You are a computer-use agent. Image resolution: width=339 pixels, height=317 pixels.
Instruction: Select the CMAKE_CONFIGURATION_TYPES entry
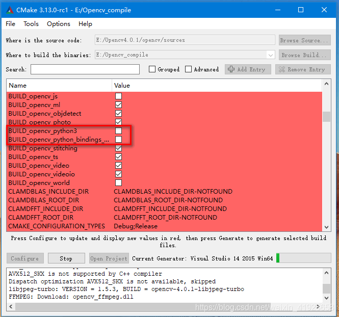[57, 226]
